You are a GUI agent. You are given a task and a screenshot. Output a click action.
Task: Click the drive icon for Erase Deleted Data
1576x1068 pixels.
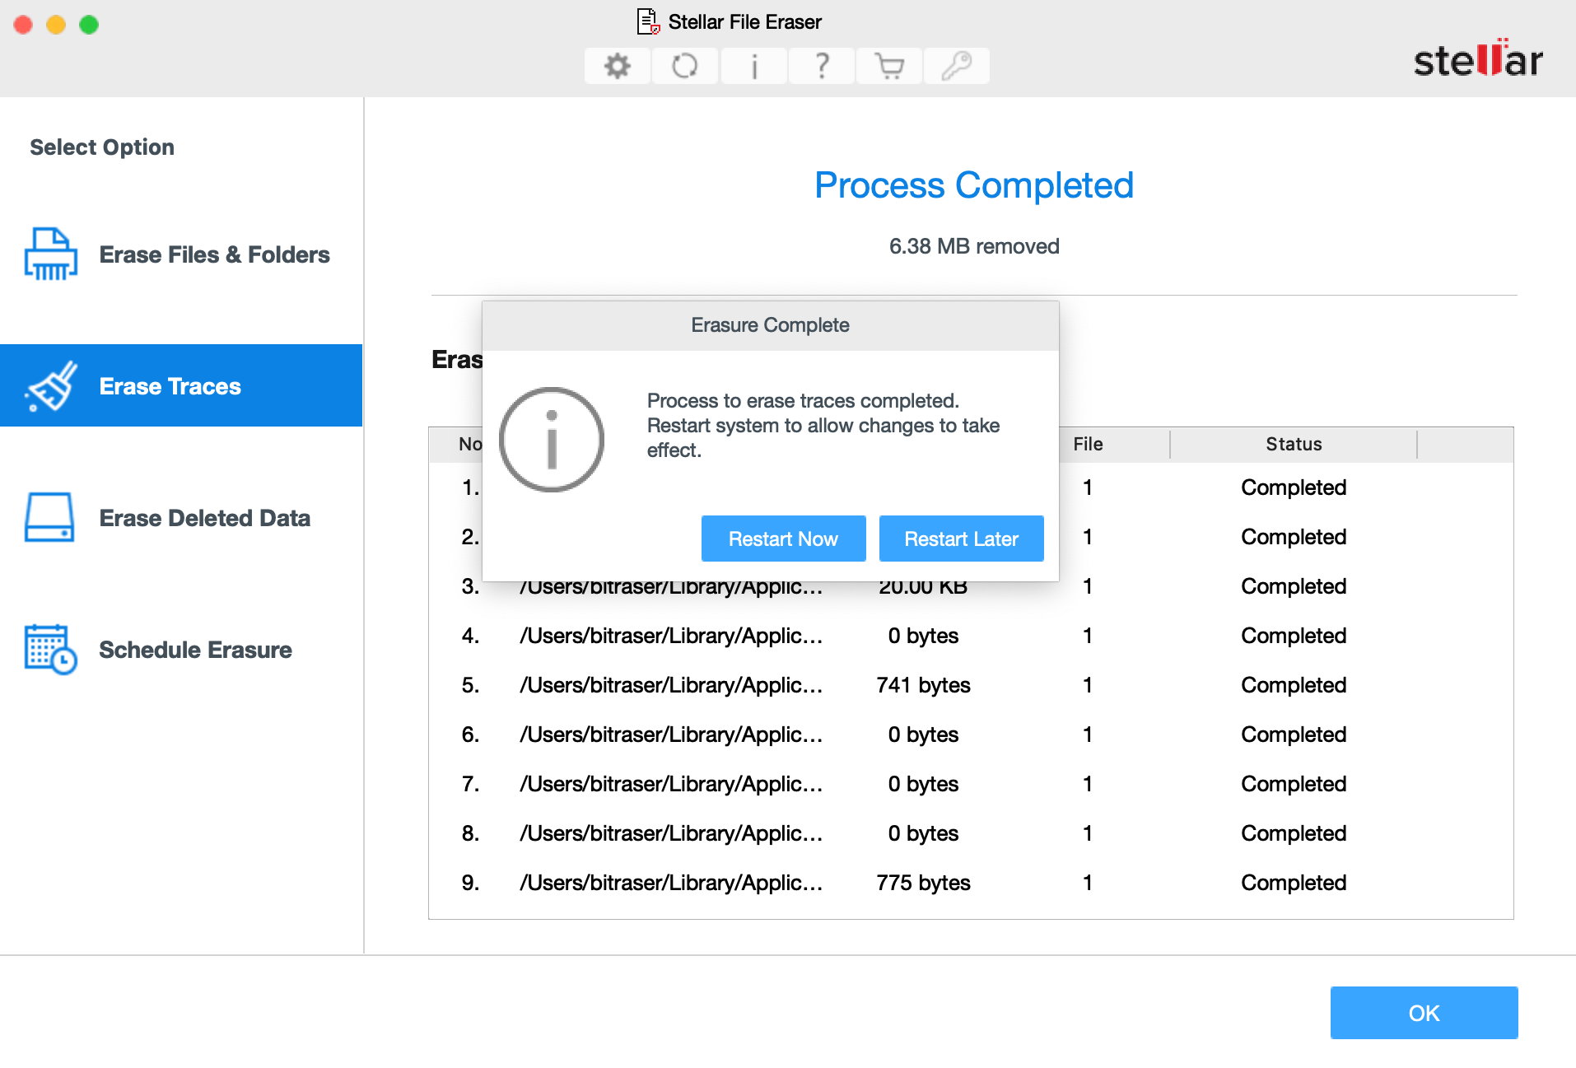(49, 517)
